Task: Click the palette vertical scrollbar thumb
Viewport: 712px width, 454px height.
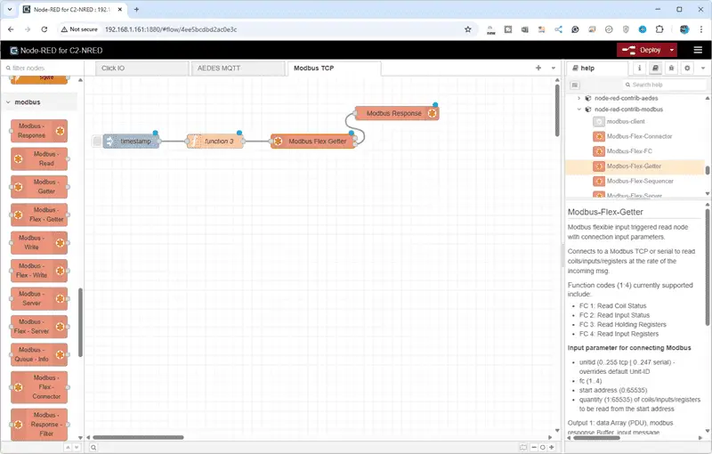Action: pos(80,322)
